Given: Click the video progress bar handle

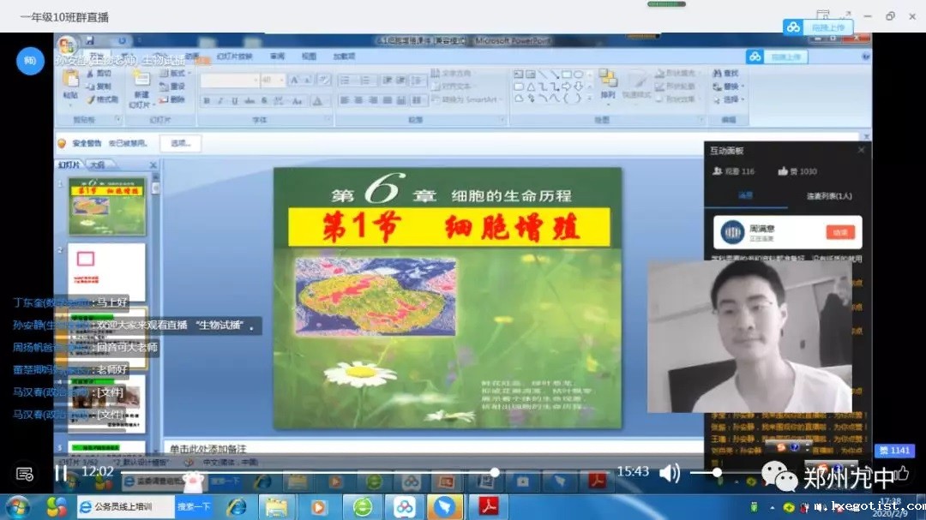Looking at the screenshot, I should (x=494, y=472).
